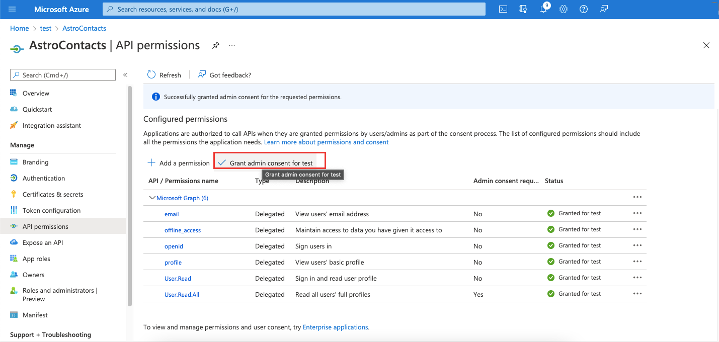Open Quickstart in sidebar
The height and width of the screenshot is (342, 719).
point(37,109)
